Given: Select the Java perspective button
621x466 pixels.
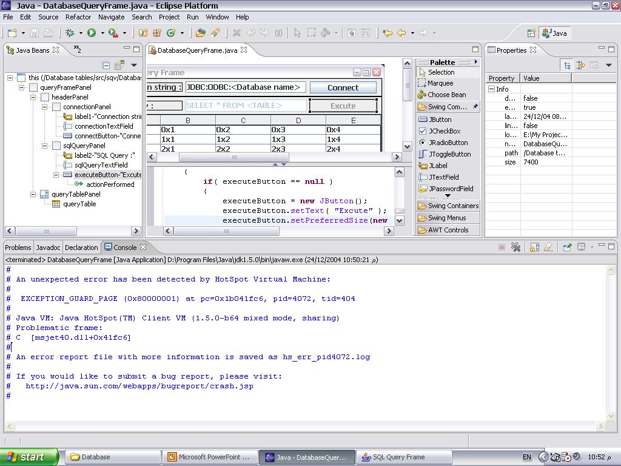Looking at the screenshot, I should point(556,33).
